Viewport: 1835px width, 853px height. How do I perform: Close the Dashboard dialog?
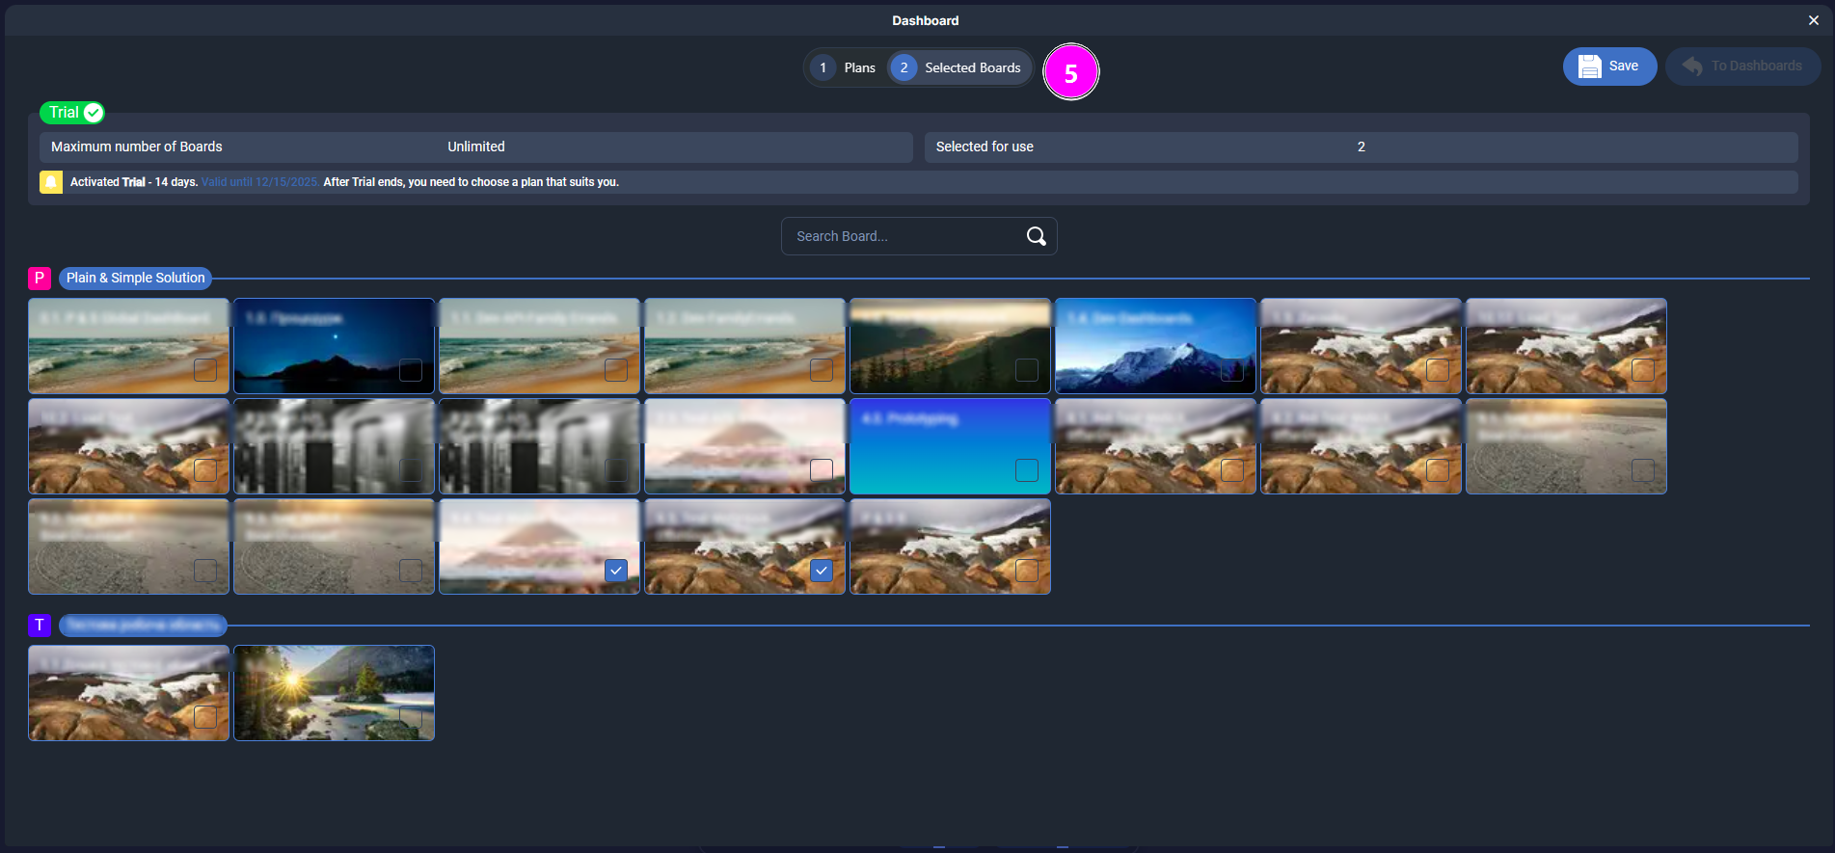click(1813, 20)
